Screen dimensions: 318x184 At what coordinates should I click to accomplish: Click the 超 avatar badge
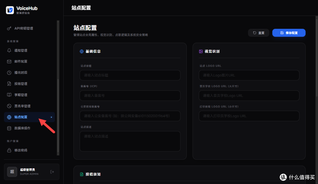(12, 172)
